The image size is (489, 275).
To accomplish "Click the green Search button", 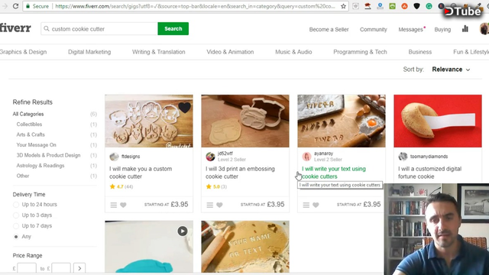I will 173,29.
